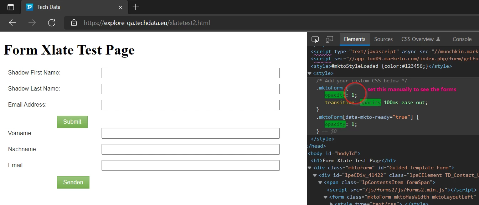Reload the current page
The height and width of the screenshot is (205, 479).
52,23
